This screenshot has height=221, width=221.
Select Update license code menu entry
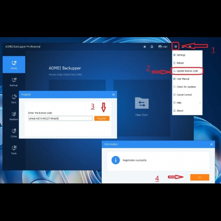click(187, 71)
